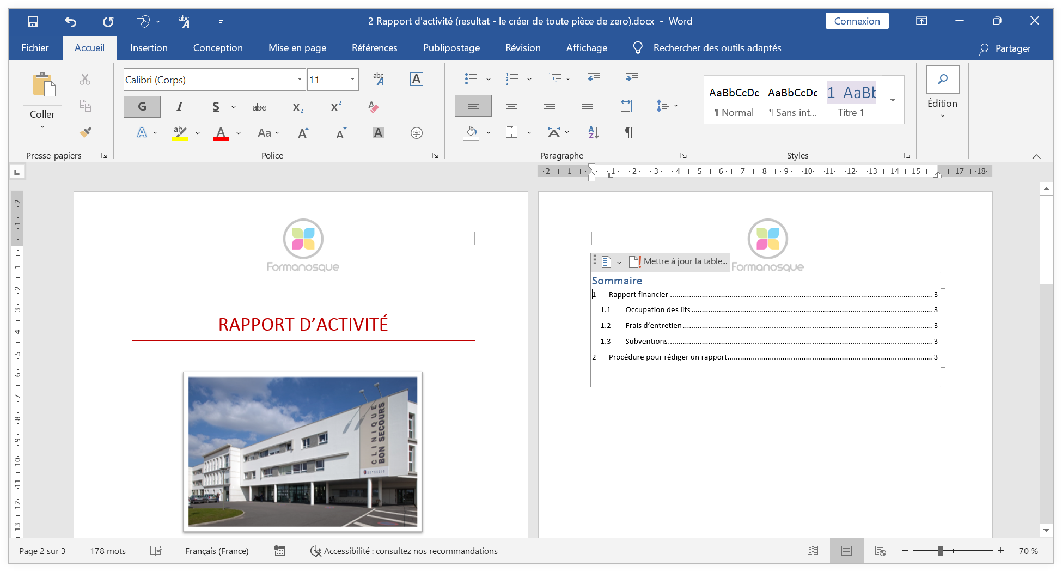Open bullet list options dropdown arrow

(489, 80)
